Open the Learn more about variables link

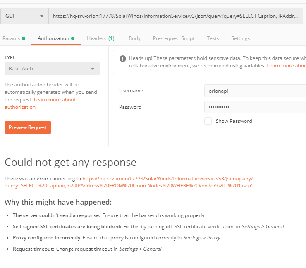pos(286,66)
